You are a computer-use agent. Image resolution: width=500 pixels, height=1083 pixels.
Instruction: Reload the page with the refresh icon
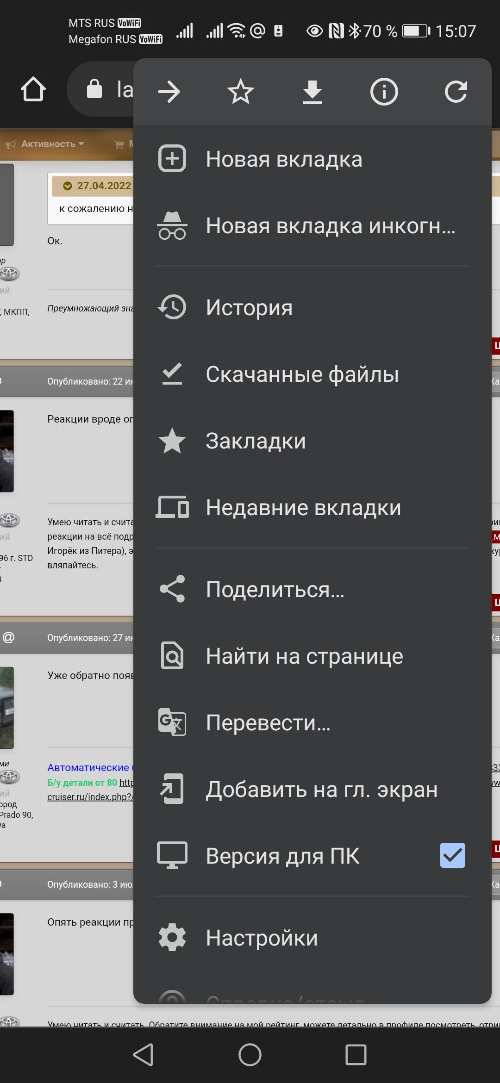click(x=456, y=92)
